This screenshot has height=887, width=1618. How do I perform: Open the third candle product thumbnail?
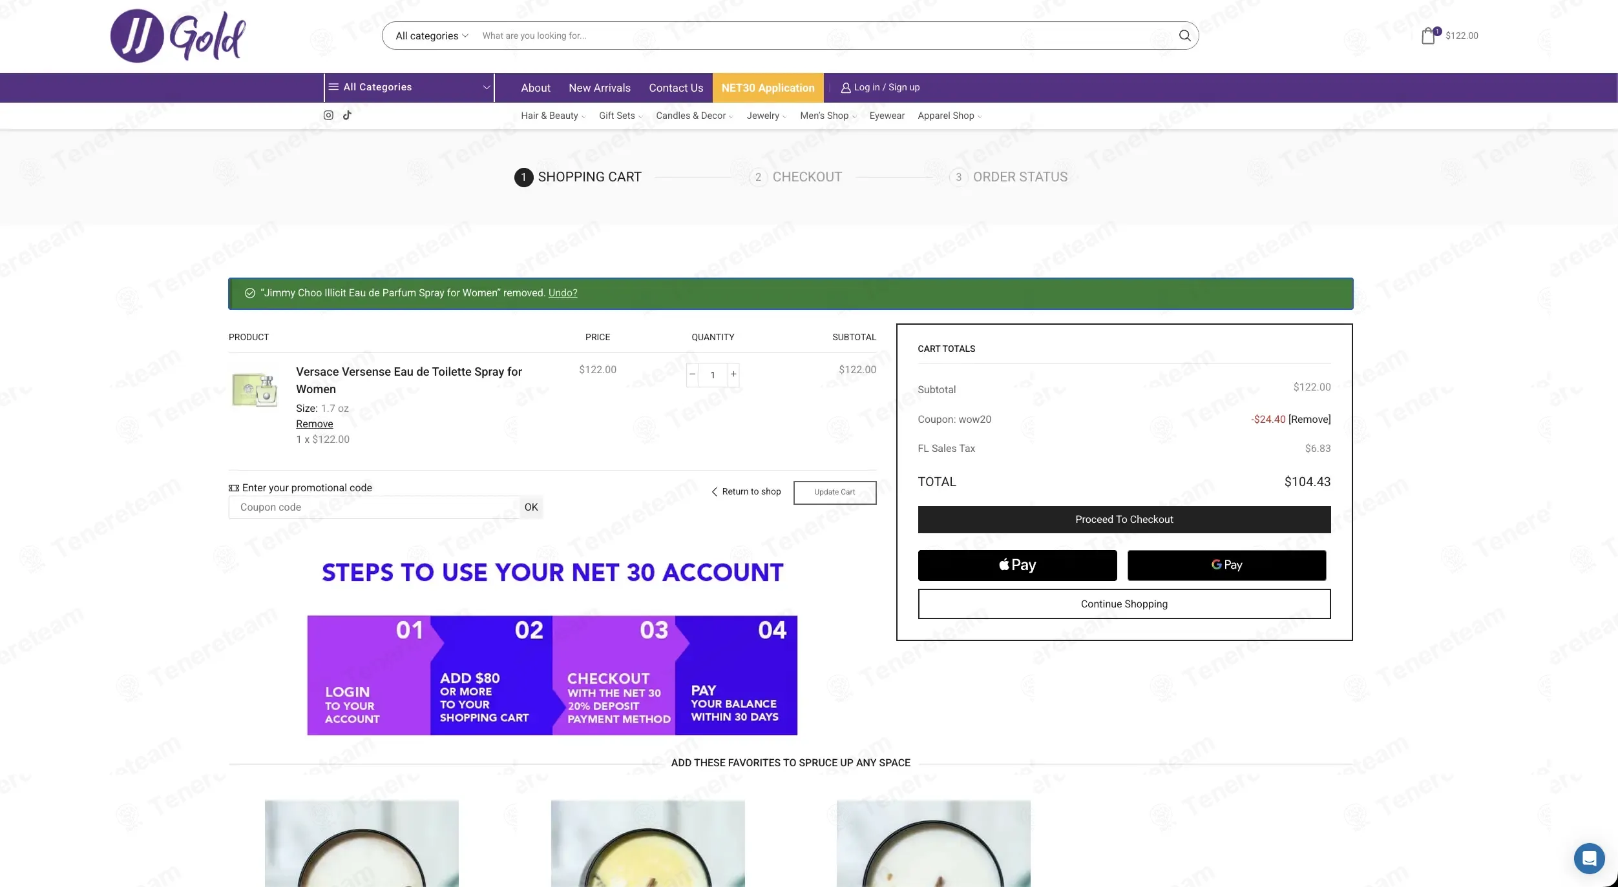(933, 844)
